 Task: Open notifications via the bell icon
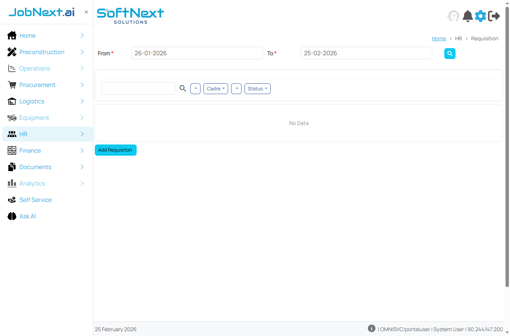467,16
